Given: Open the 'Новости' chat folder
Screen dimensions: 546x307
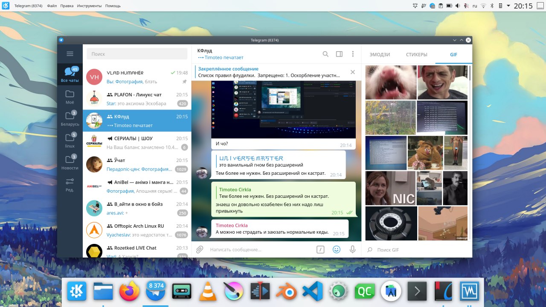Looking at the screenshot, I should pos(70,162).
